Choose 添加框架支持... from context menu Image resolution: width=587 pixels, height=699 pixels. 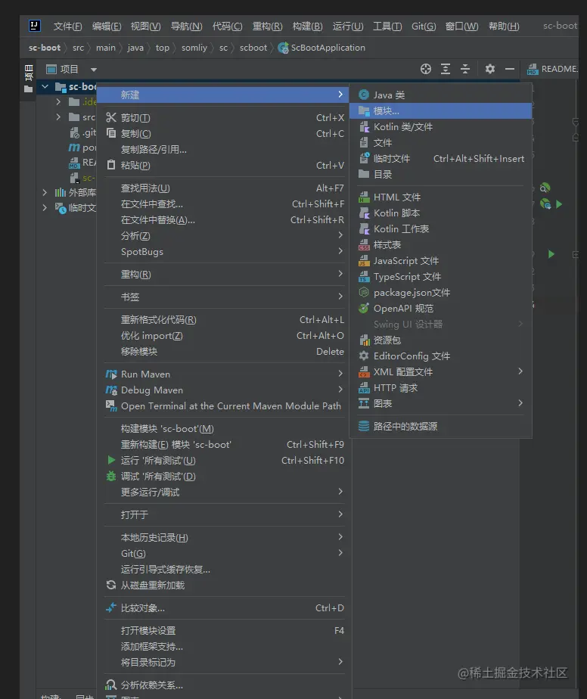[225, 646]
